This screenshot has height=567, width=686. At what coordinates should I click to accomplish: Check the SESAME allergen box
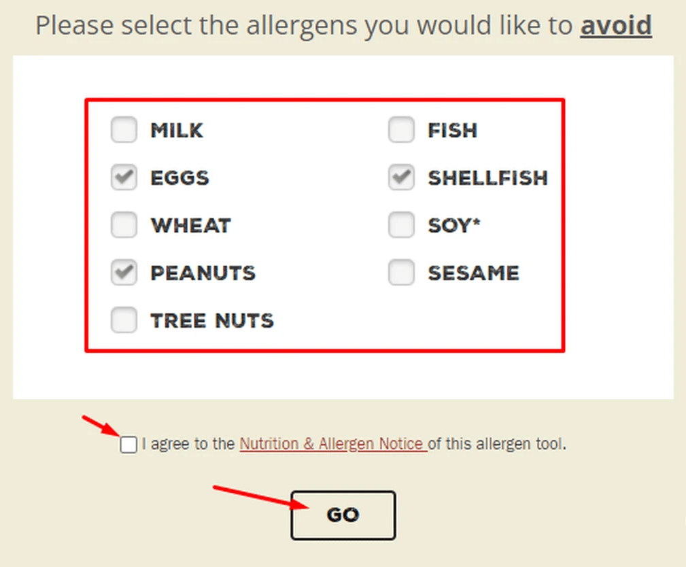coord(401,273)
